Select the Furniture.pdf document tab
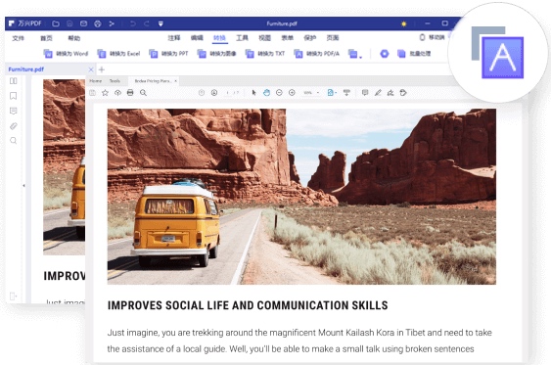551x365 pixels. (26, 69)
